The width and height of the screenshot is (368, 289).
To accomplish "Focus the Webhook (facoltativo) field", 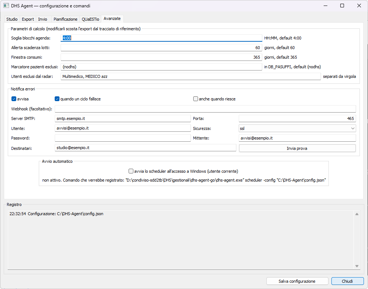I will click(205, 109).
